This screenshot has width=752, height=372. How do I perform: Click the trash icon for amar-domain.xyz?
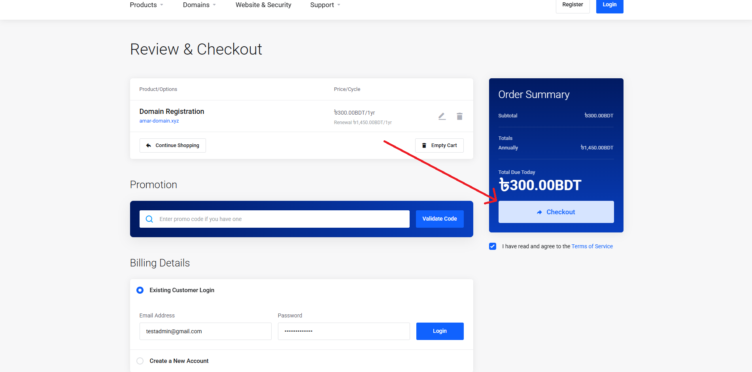coord(459,116)
